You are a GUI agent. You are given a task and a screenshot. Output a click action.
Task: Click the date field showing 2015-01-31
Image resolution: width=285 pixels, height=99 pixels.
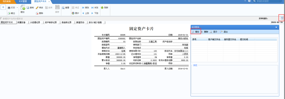277,23
